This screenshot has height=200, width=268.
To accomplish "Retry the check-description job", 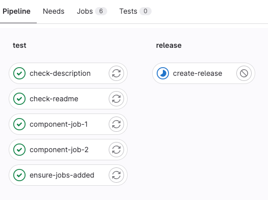I will [116, 73].
